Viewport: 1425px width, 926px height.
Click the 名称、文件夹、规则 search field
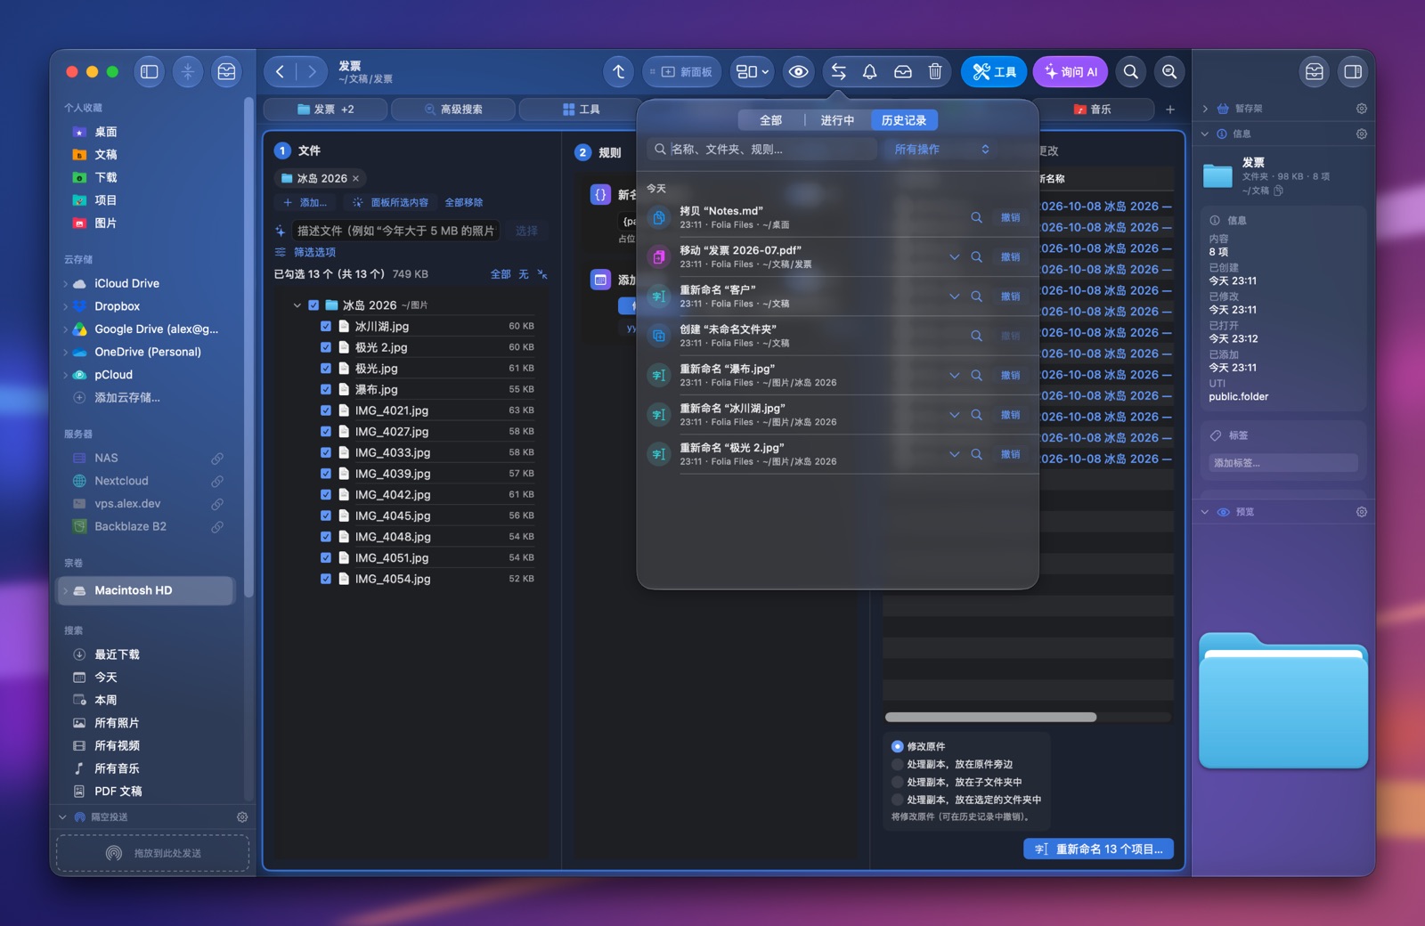click(762, 150)
